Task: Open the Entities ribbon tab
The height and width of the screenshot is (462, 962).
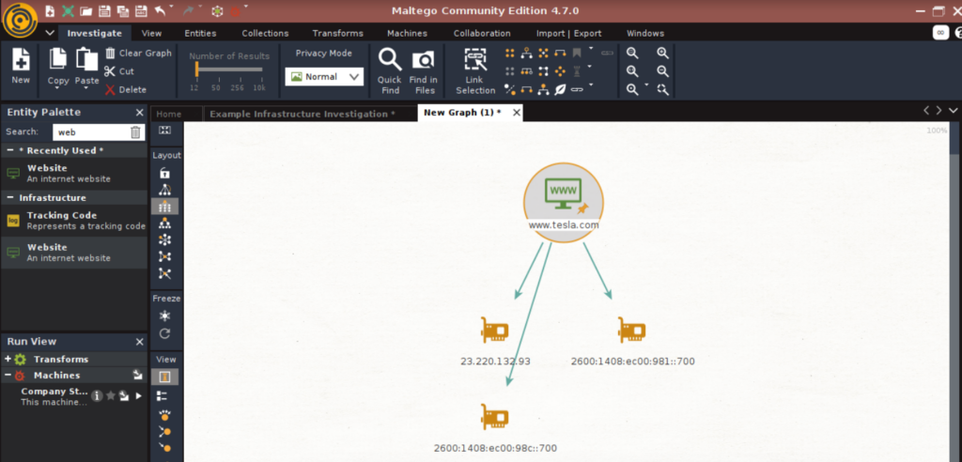Action: click(x=201, y=33)
